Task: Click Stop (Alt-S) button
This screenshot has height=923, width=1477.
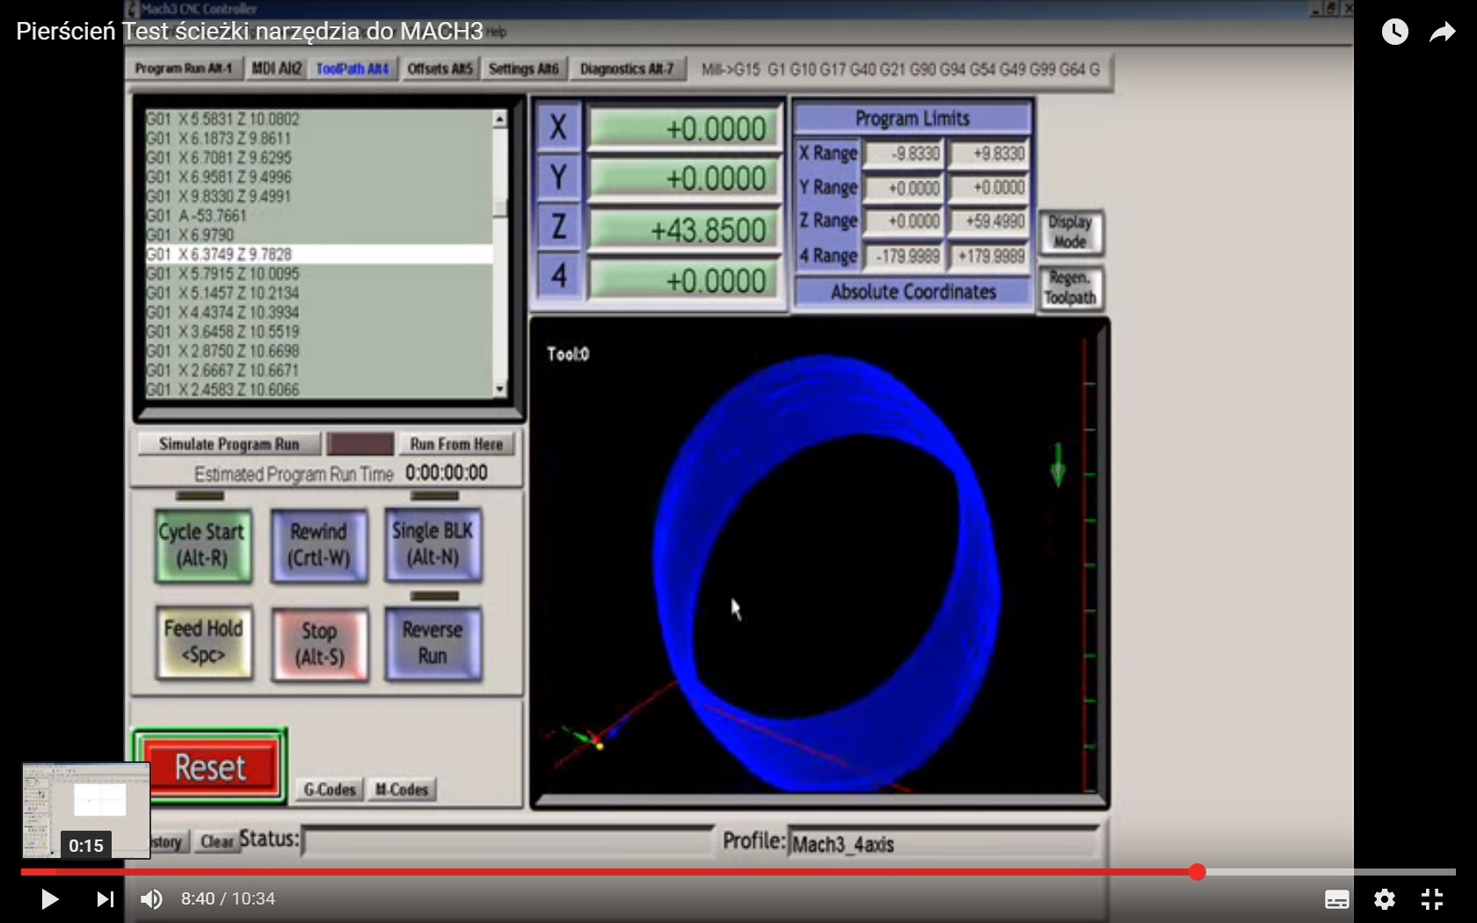Action: (320, 644)
